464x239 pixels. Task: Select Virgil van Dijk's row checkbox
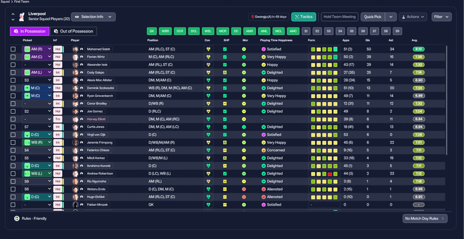[x=13, y=135]
